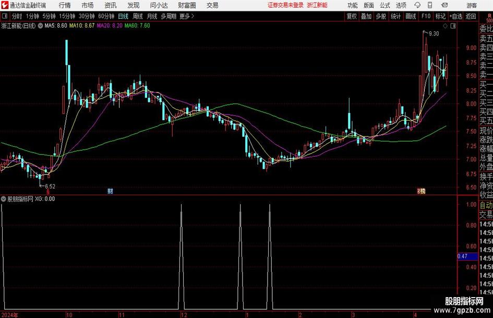Click the 证券交易未登录 login link
The image size is (493, 318).
pos(285,5)
